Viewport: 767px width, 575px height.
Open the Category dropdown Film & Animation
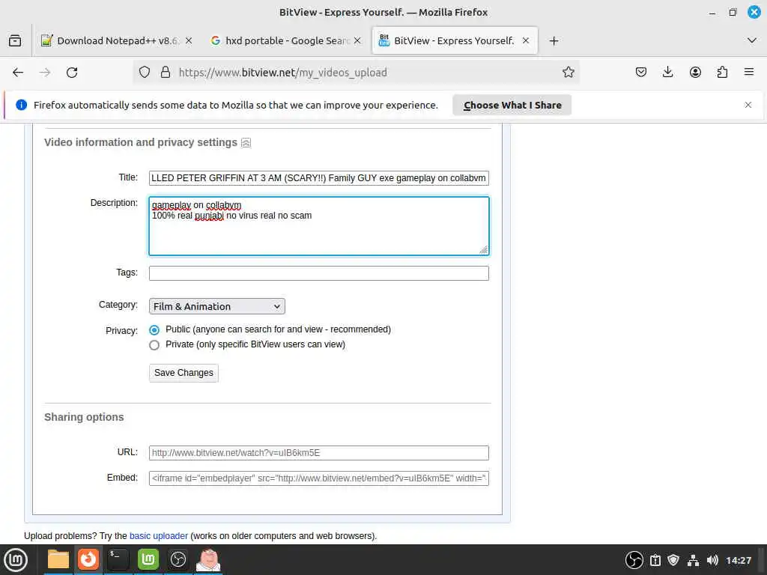(216, 306)
